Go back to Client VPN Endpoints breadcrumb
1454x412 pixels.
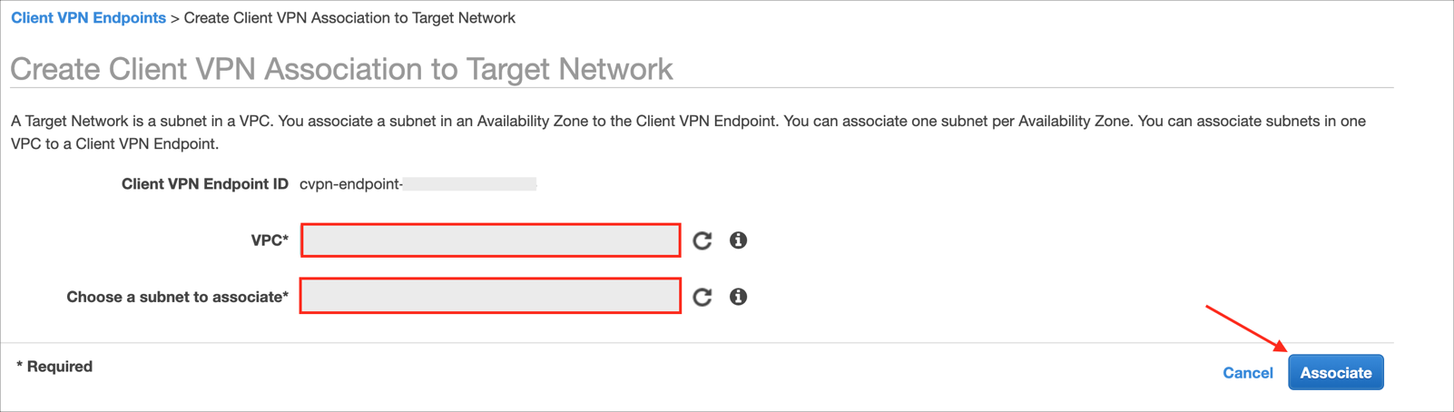(88, 18)
